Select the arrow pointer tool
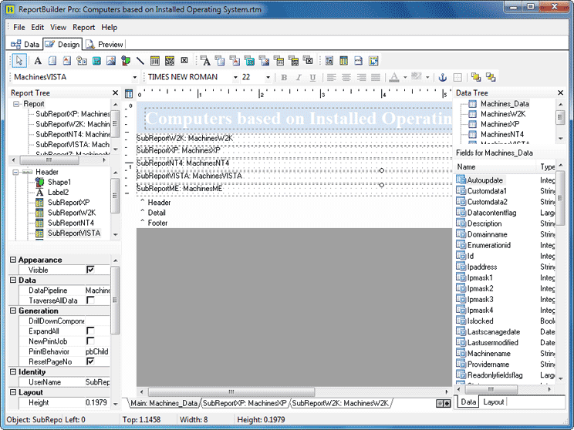The width and height of the screenshot is (574, 430). pos(20,61)
